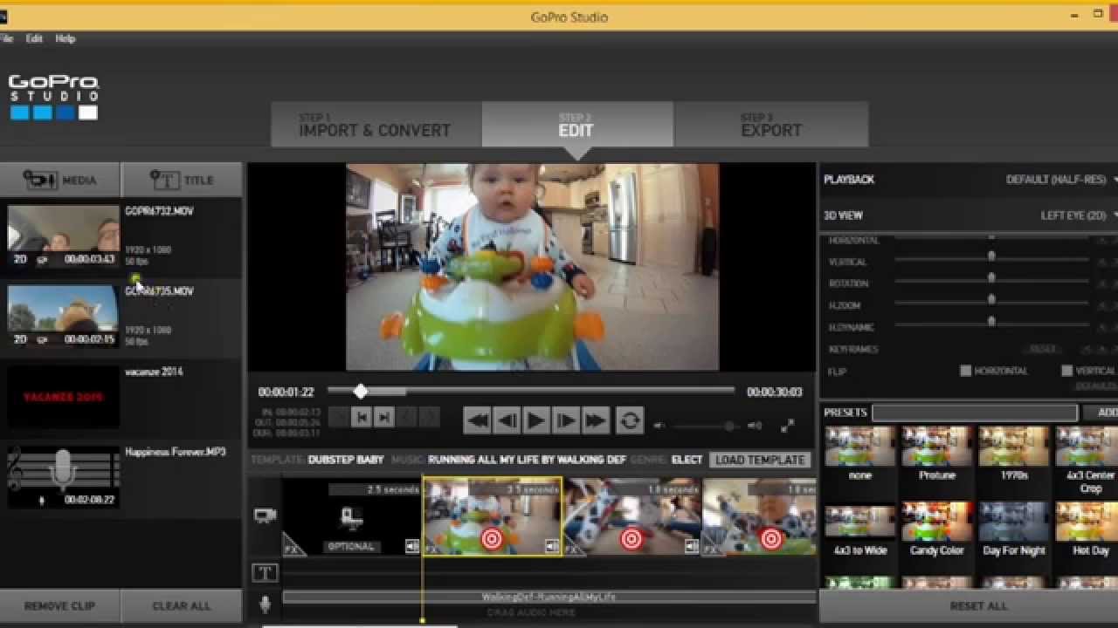Select the vacanze 2014 title clip
This screenshot has width=1118, height=628.
point(121,399)
